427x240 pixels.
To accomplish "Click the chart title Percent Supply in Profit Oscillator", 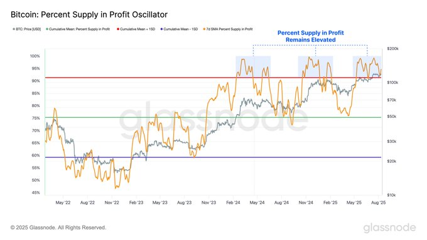I will (89, 14).
